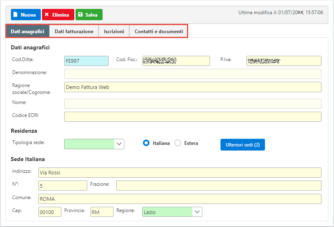Image resolution: width=334 pixels, height=227 pixels.
Task: Click the Nuova button with document icon
Action: click(x=25, y=15)
